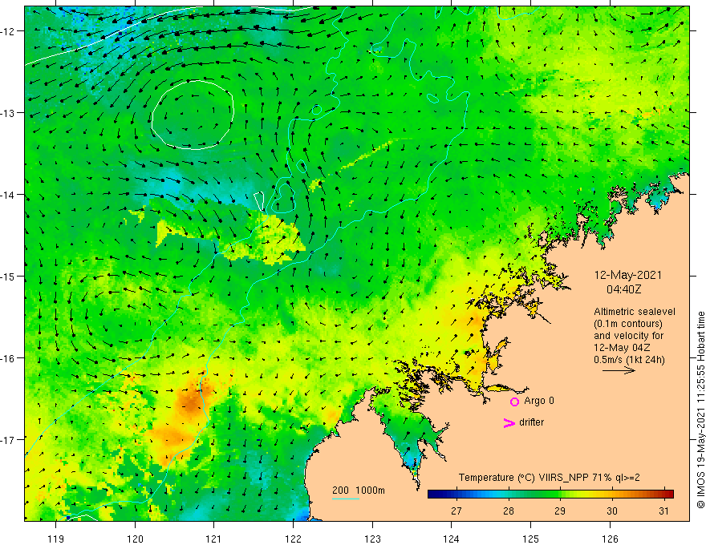Click the '31' color bar tick label

[x=663, y=511]
